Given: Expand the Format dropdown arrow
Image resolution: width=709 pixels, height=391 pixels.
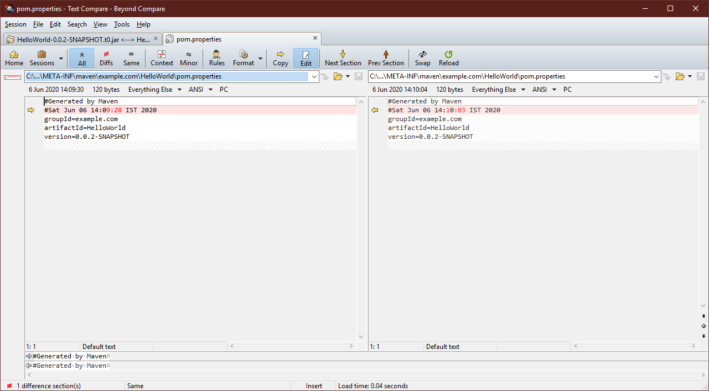Looking at the screenshot, I should [x=260, y=58].
